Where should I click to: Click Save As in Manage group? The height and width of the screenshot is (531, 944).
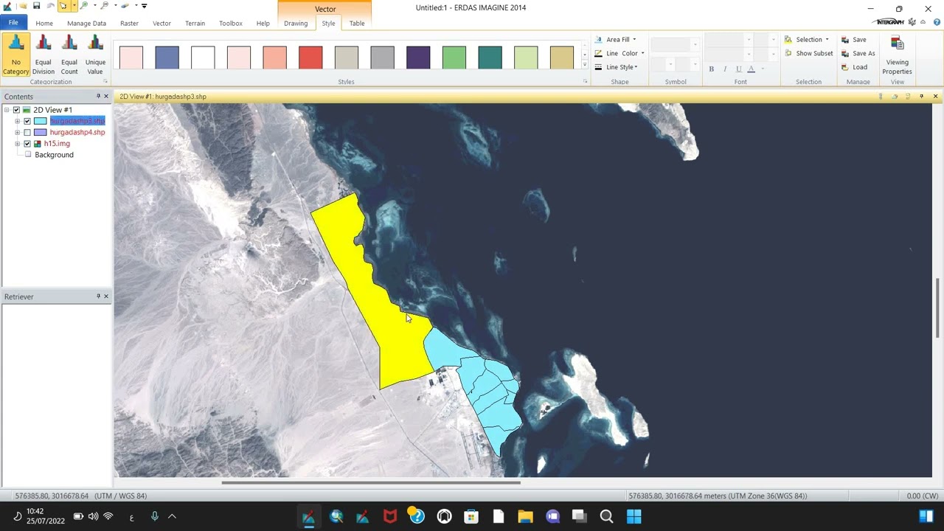pos(858,53)
